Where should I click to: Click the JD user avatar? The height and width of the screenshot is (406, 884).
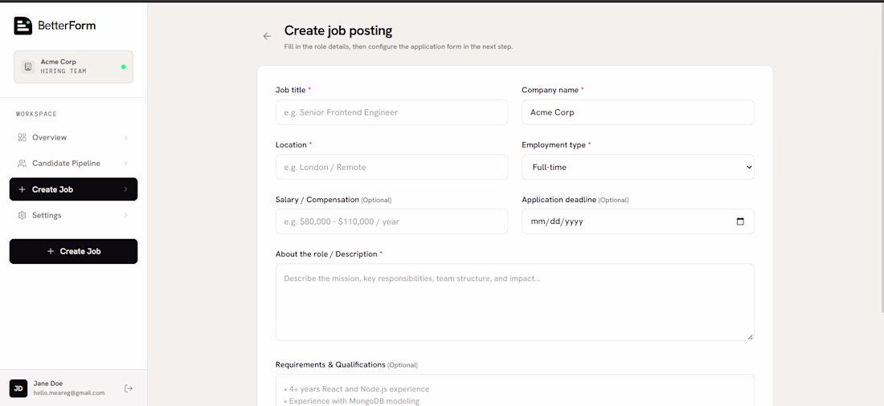(18, 388)
